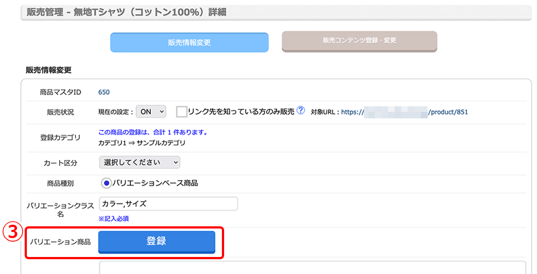Viewport: 537px width, 274px height.
Task: Open the 販売状況 ON dropdown
Action: coord(151,112)
